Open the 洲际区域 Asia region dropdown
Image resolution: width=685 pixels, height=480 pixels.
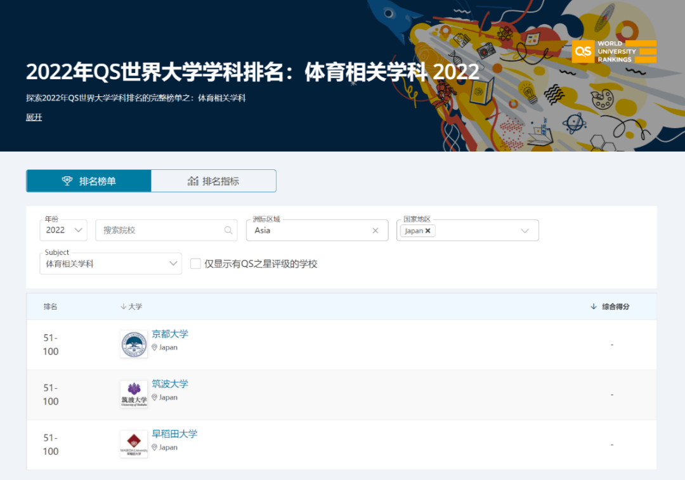click(317, 230)
